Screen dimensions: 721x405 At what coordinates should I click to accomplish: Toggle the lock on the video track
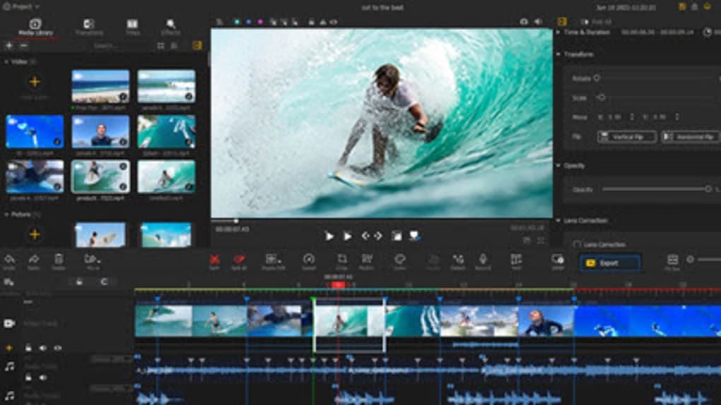coord(28,348)
